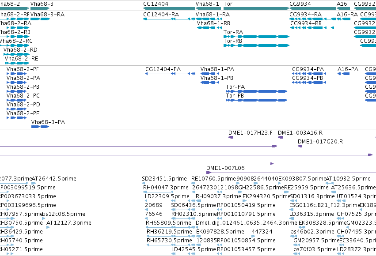Open protein Vha68-2-PB
This screenshot has width=376, height=256.
pyautogui.click(x=23, y=87)
